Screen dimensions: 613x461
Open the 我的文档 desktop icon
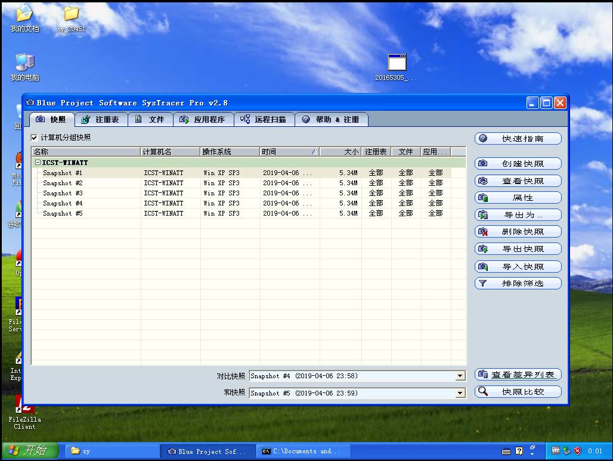pyautogui.click(x=24, y=18)
